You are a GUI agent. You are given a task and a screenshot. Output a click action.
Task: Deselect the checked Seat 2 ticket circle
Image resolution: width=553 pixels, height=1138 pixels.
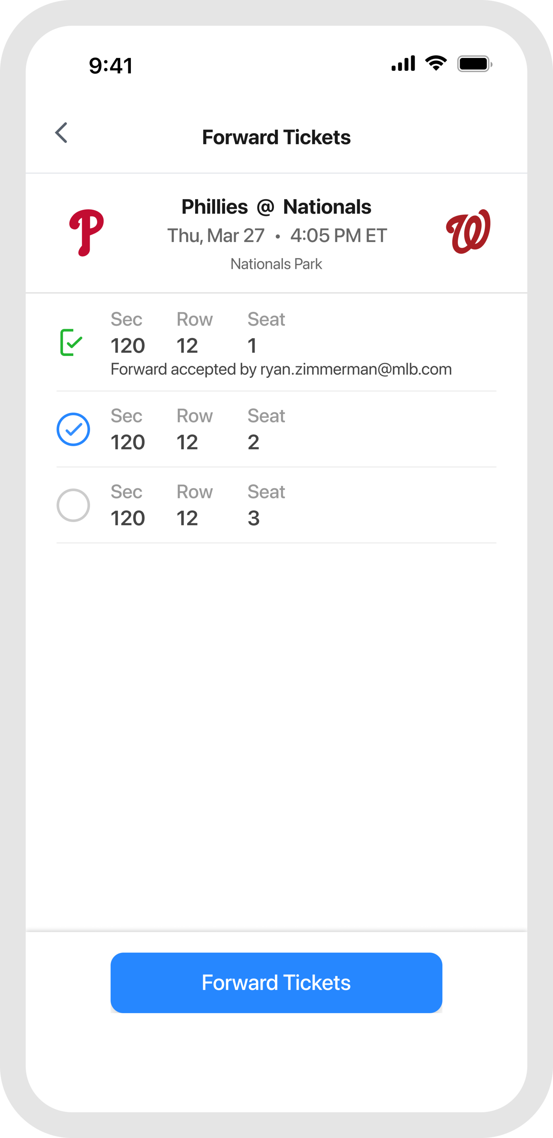(x=73, y=429)
